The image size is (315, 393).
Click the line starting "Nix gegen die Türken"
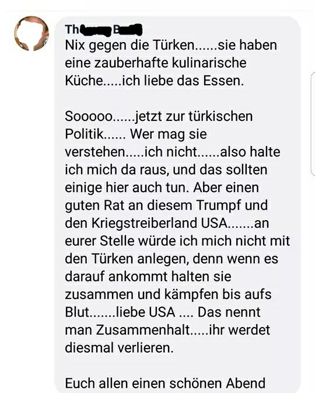coord(171,46)
